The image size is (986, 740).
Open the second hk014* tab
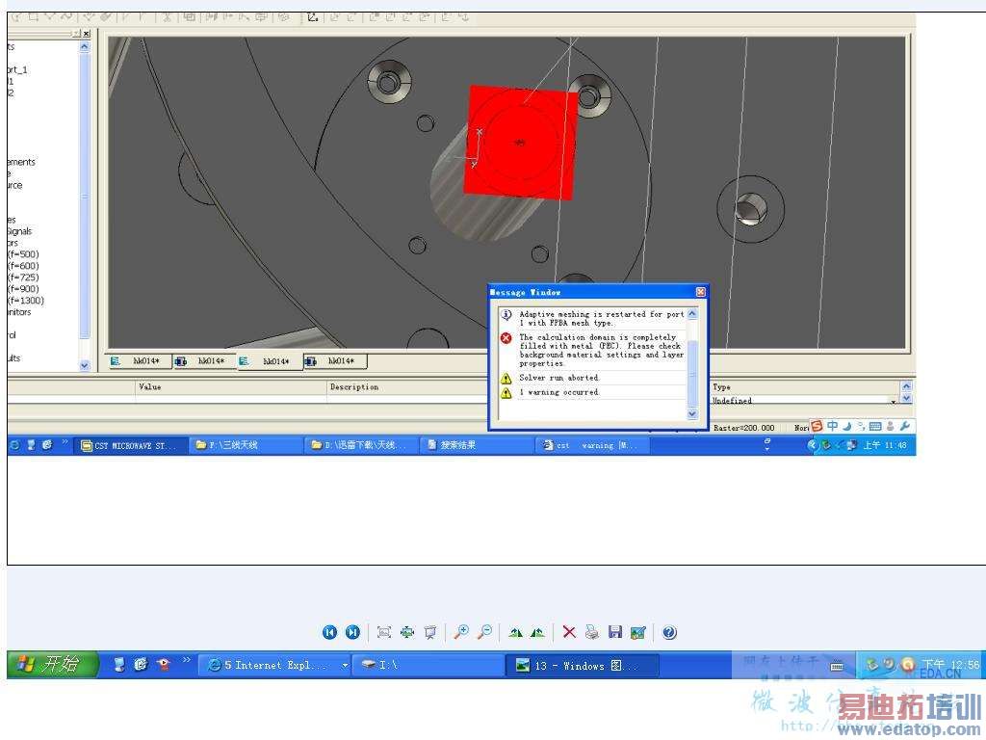[204, 361]
